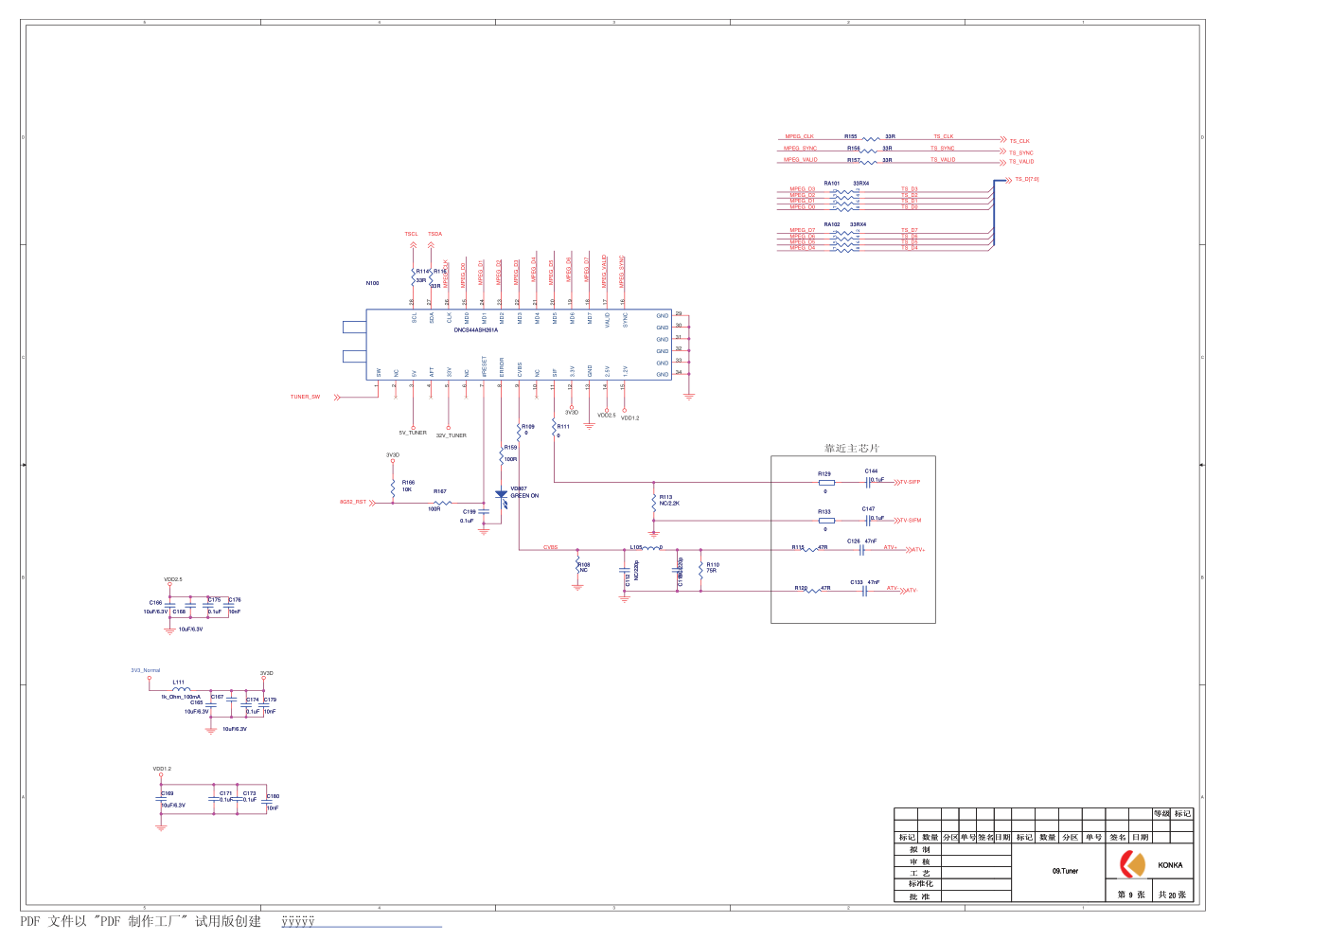Click the TV-SIFP output port arrow
The width and height of the screenshot is (1329, 940).
[895, 483]
